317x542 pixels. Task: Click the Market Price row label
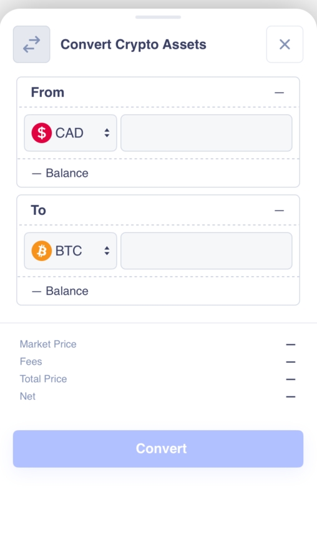(x=48, y=344)
